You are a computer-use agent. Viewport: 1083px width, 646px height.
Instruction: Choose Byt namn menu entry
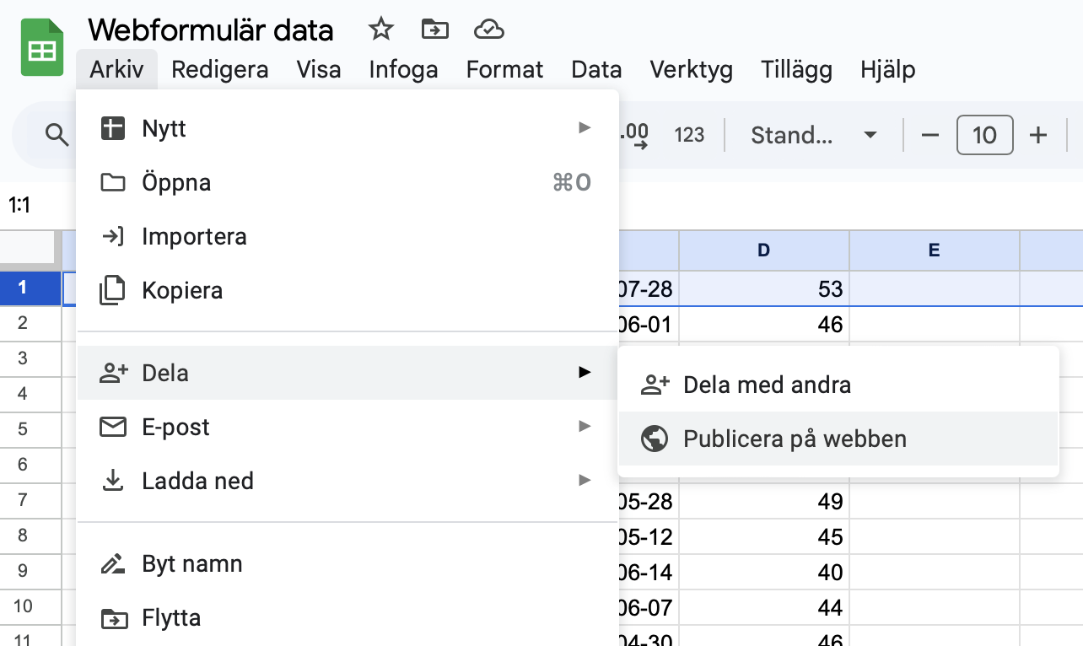click(x=348, y=563)
